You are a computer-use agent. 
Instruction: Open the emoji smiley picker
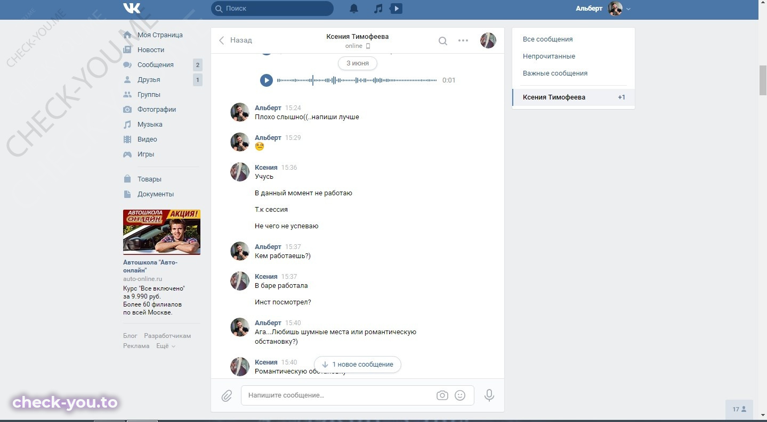coord(460,395)
